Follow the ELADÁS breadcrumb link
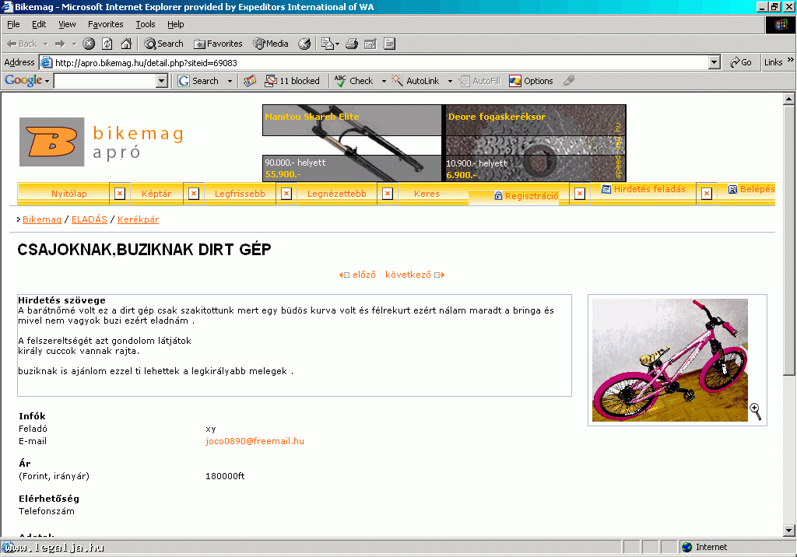 tap(89, 219)
